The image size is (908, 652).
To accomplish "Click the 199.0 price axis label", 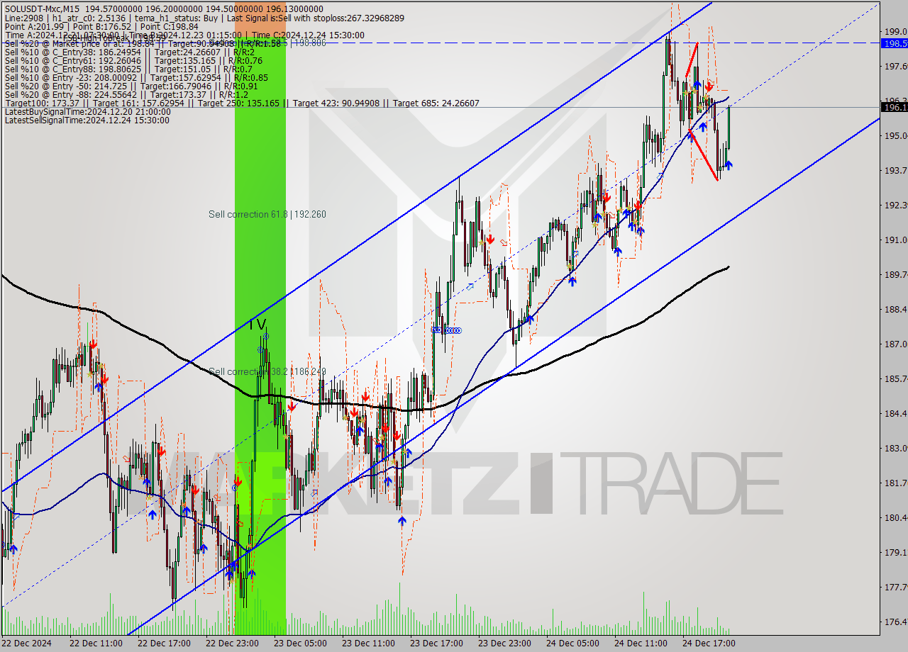I will (895, 31).
